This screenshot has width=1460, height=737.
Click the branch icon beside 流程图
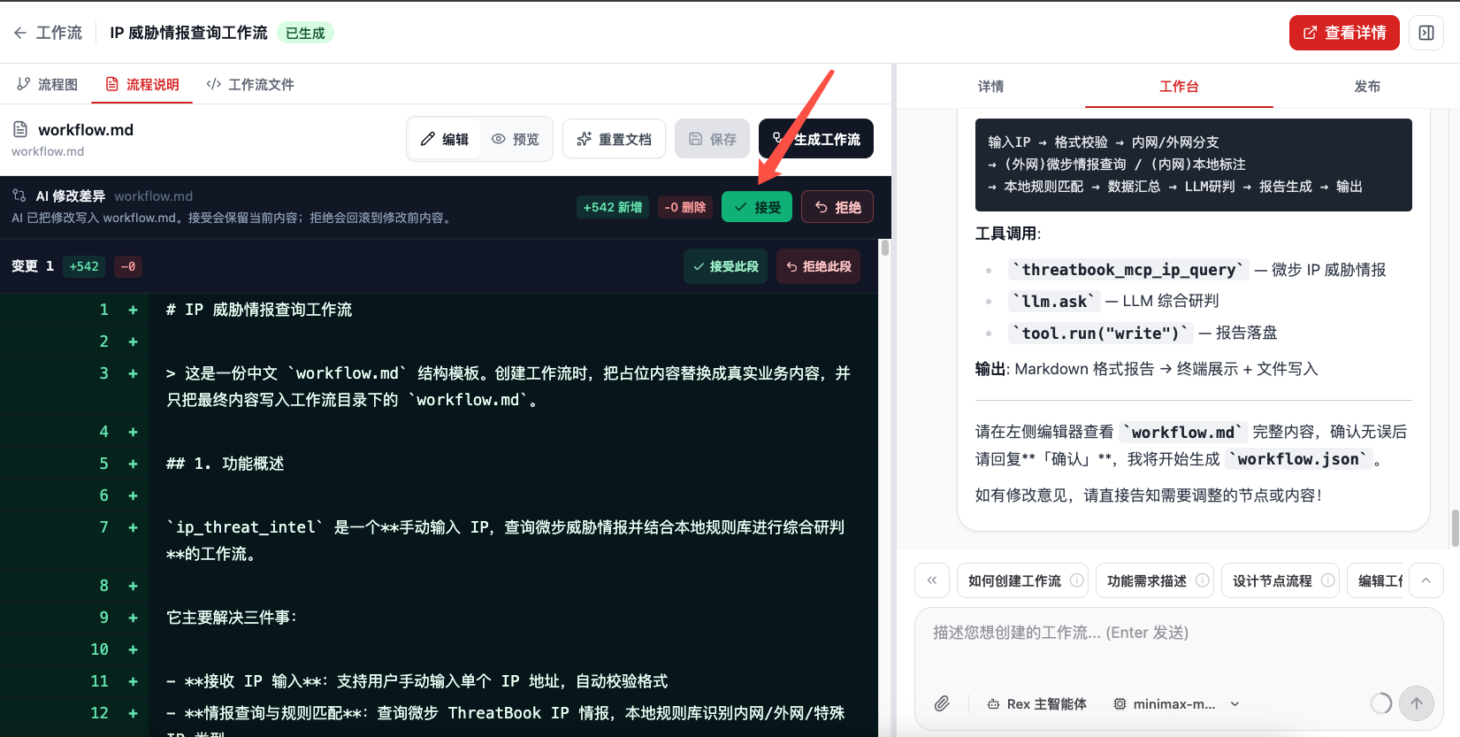23,84
